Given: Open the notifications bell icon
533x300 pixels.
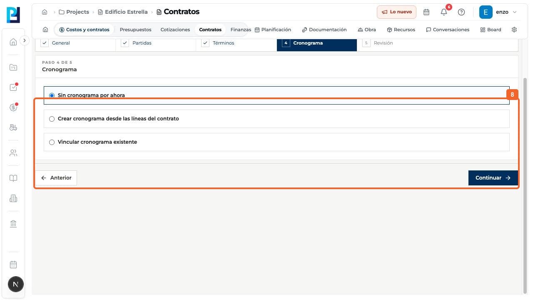Looking at the screenshot, I should tap(444, 12).
